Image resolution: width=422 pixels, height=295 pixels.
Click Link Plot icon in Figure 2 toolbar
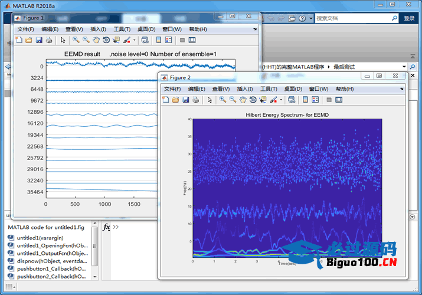pyautogui.click(x=292, y=100)
